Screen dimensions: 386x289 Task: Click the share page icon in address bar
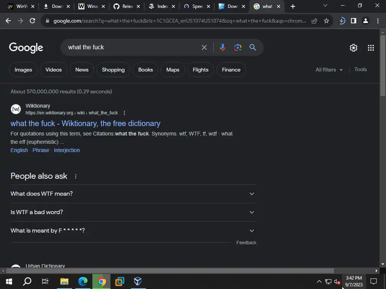click(x=314, y=21)
